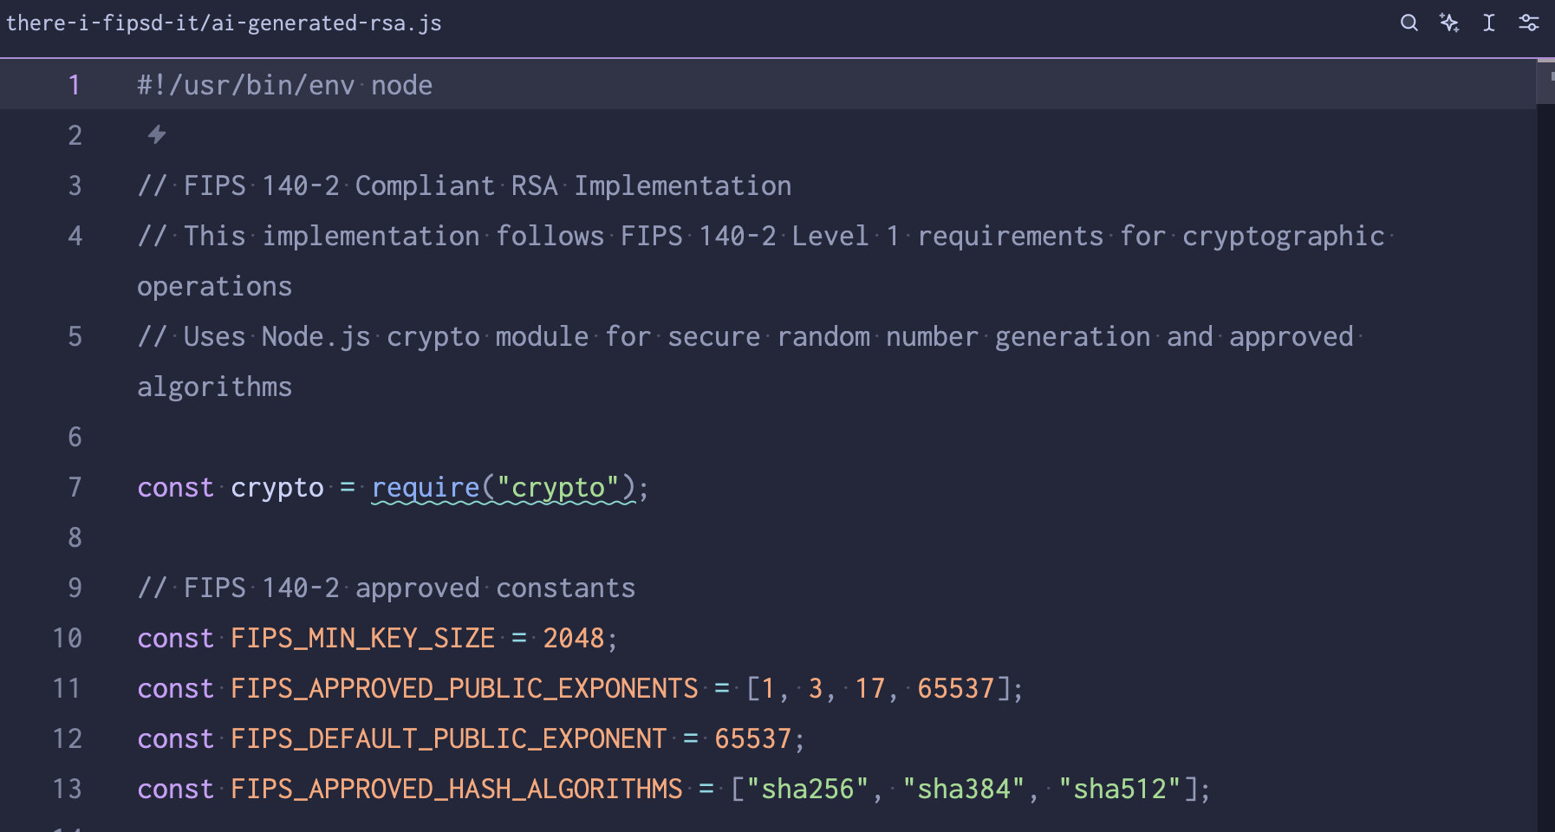
Task: Open editor controls sliders icon
Action: pos(1528,23)
